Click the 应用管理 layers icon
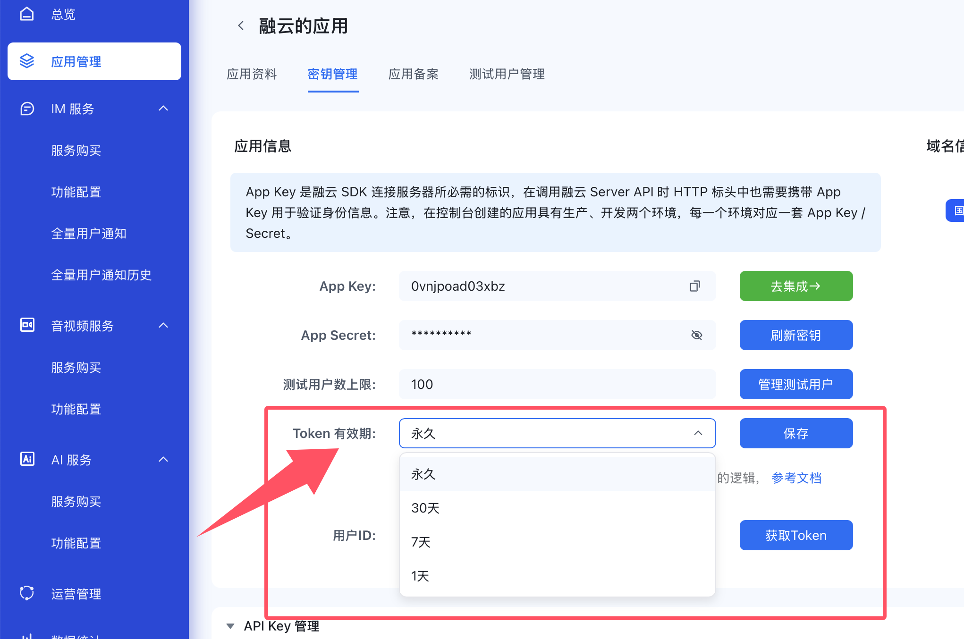 coord(27,61)
